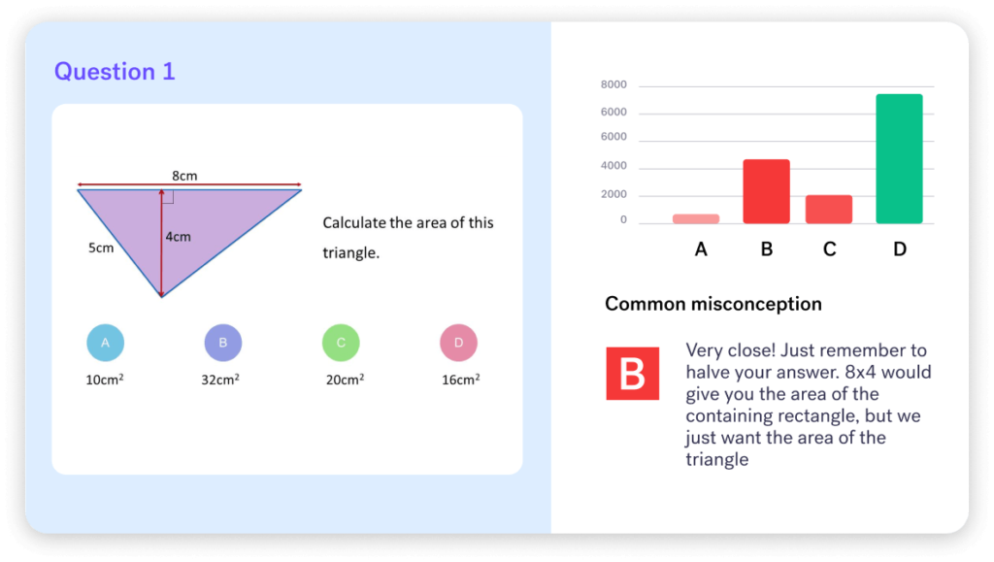The height and width of the screenshot is (562, 994).
Task: Click the 20cm² answer label
Action: (345, 380)
